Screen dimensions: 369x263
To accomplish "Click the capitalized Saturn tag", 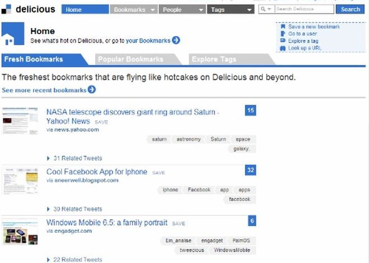I will (x=218, y=139).
